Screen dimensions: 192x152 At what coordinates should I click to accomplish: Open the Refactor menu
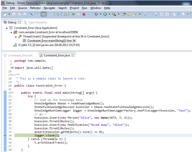pos(35,8)
